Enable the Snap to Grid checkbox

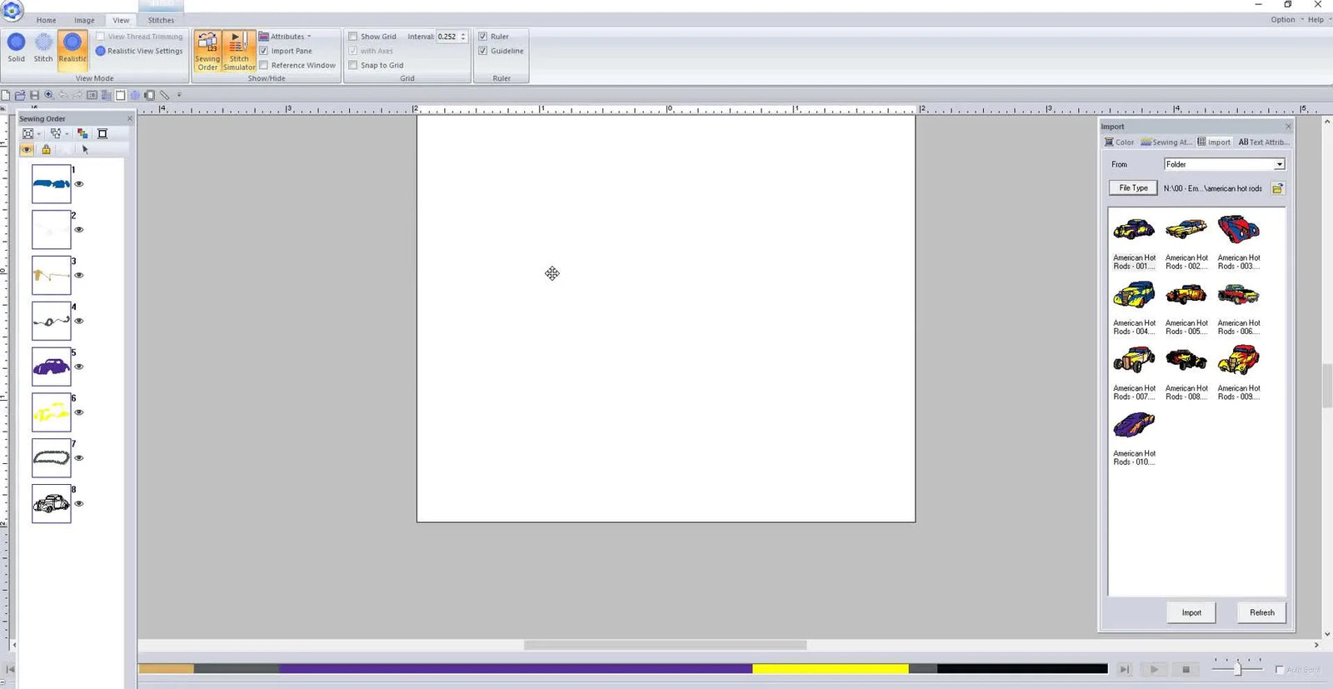click(x=353, y=65)
